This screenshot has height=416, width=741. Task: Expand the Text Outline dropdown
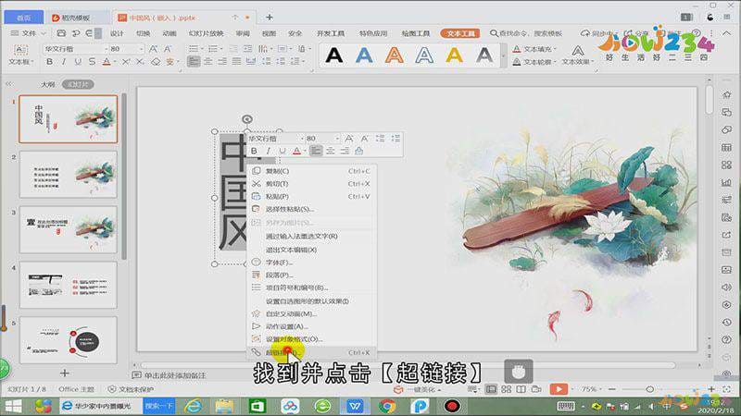click(x=555, y=62)
